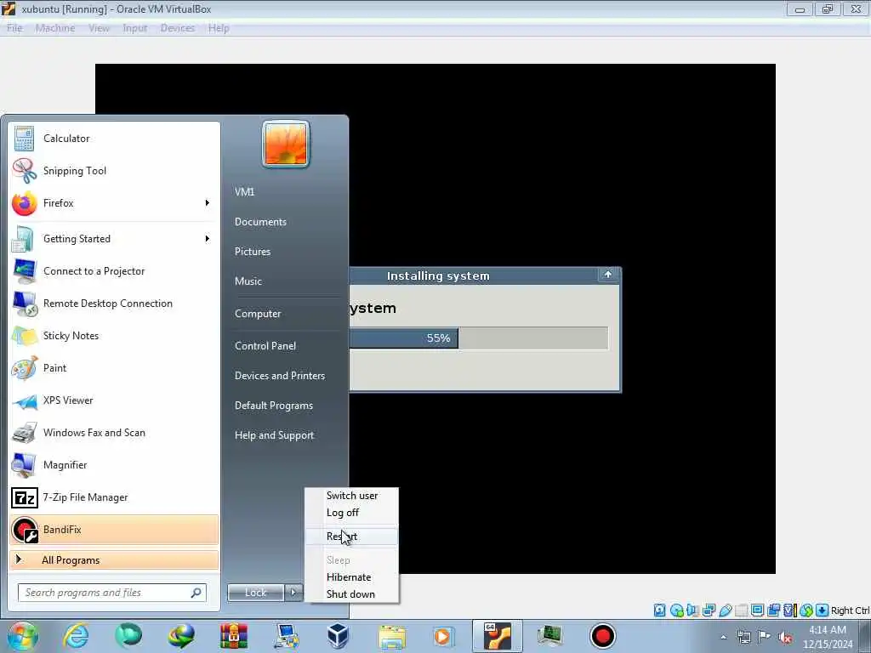871x653 pixels.
Task: Open VirtualBox Help menu
Action: click(219, 28)
